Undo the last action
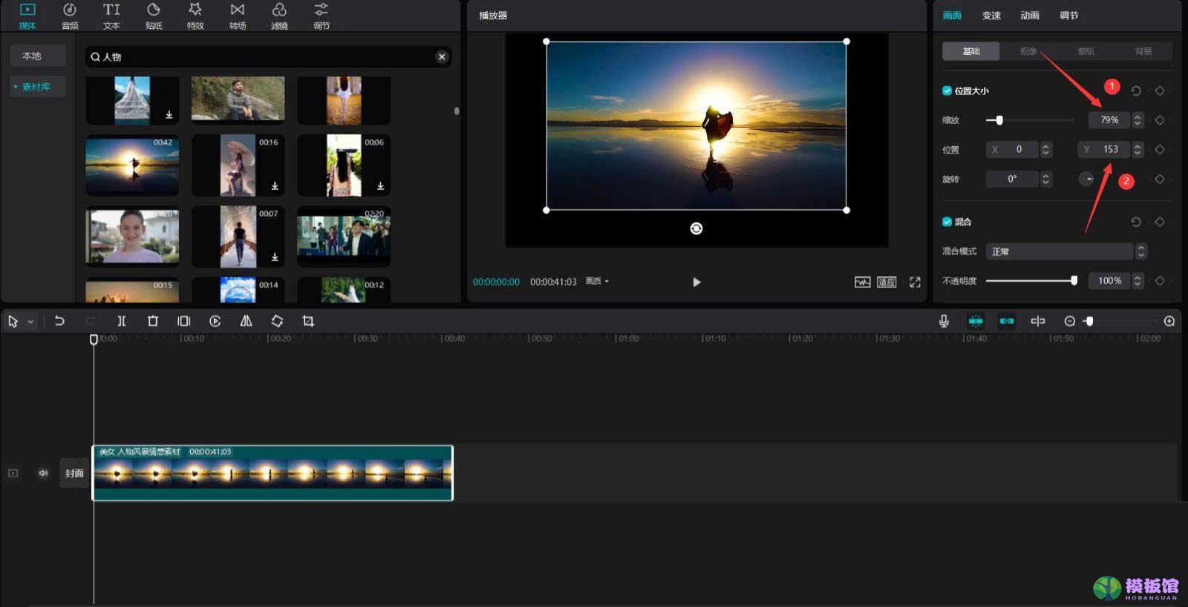 pos(59,321)
